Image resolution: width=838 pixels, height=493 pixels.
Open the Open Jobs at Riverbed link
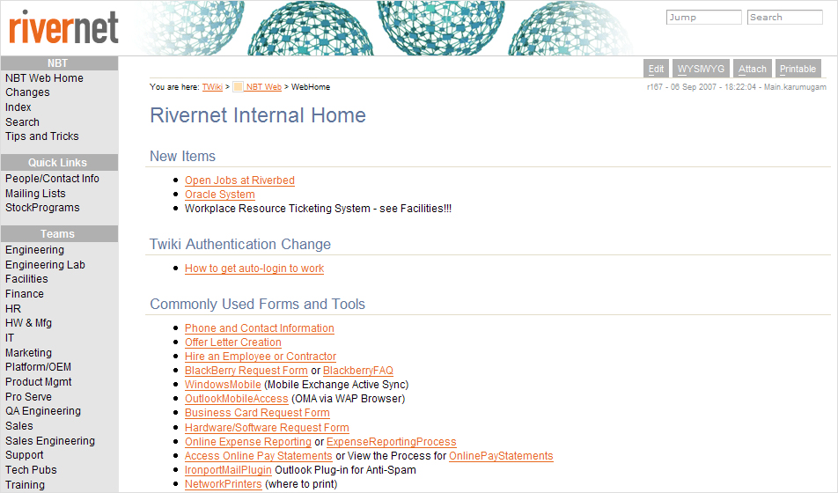point(239,180)
